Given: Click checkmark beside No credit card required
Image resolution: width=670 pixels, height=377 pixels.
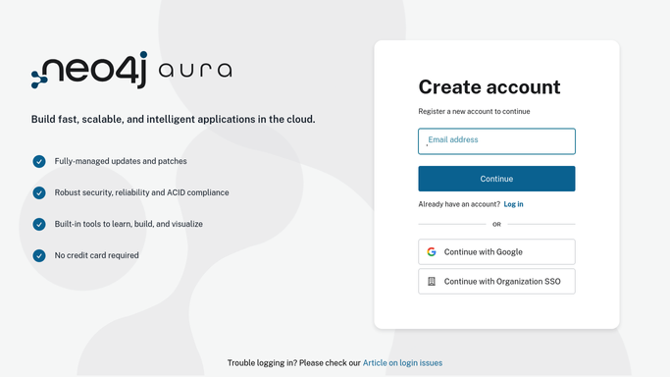Looking at the screenshot, I should click(39, 255).
